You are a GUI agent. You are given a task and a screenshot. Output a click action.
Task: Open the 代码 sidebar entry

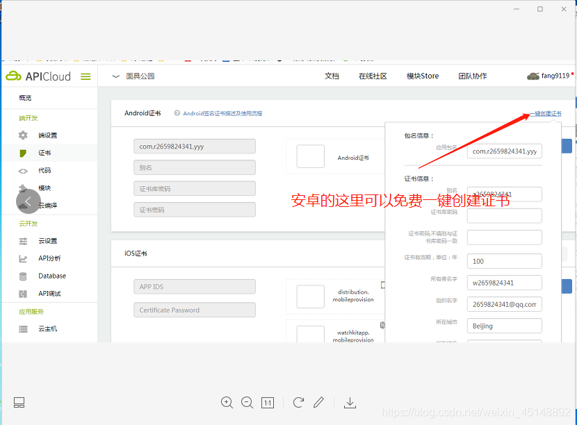35,171
